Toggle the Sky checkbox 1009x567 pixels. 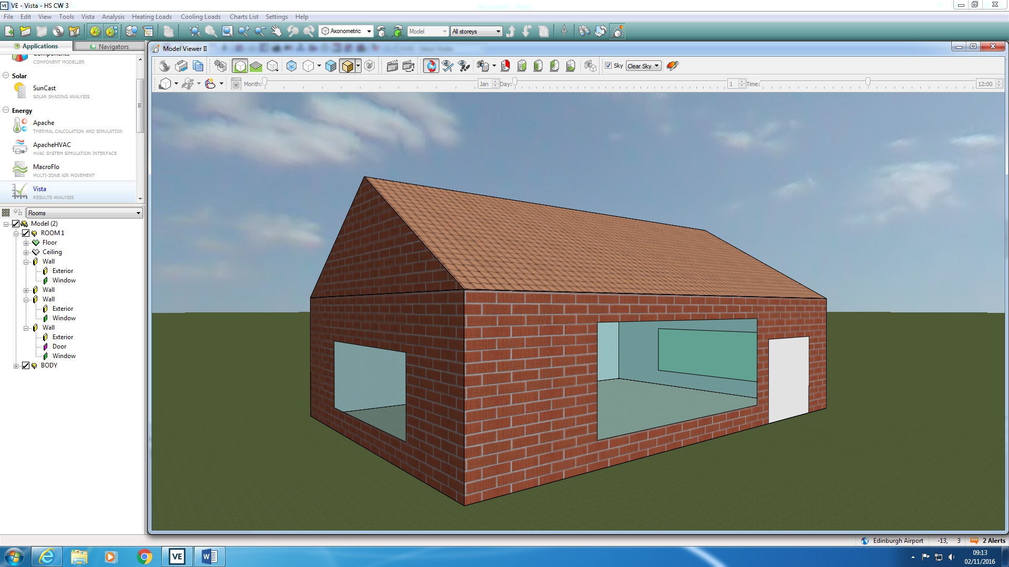point(608,66)
